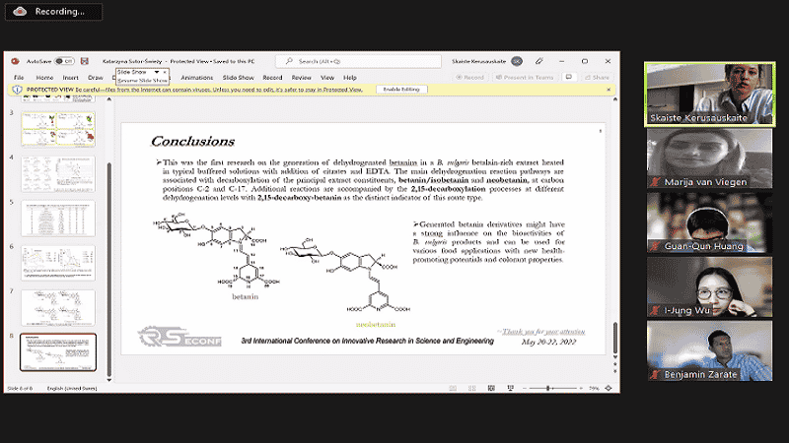The image size is (789, 443).
Task: Select slide 7 thumbnail
Action: [58, 307]
